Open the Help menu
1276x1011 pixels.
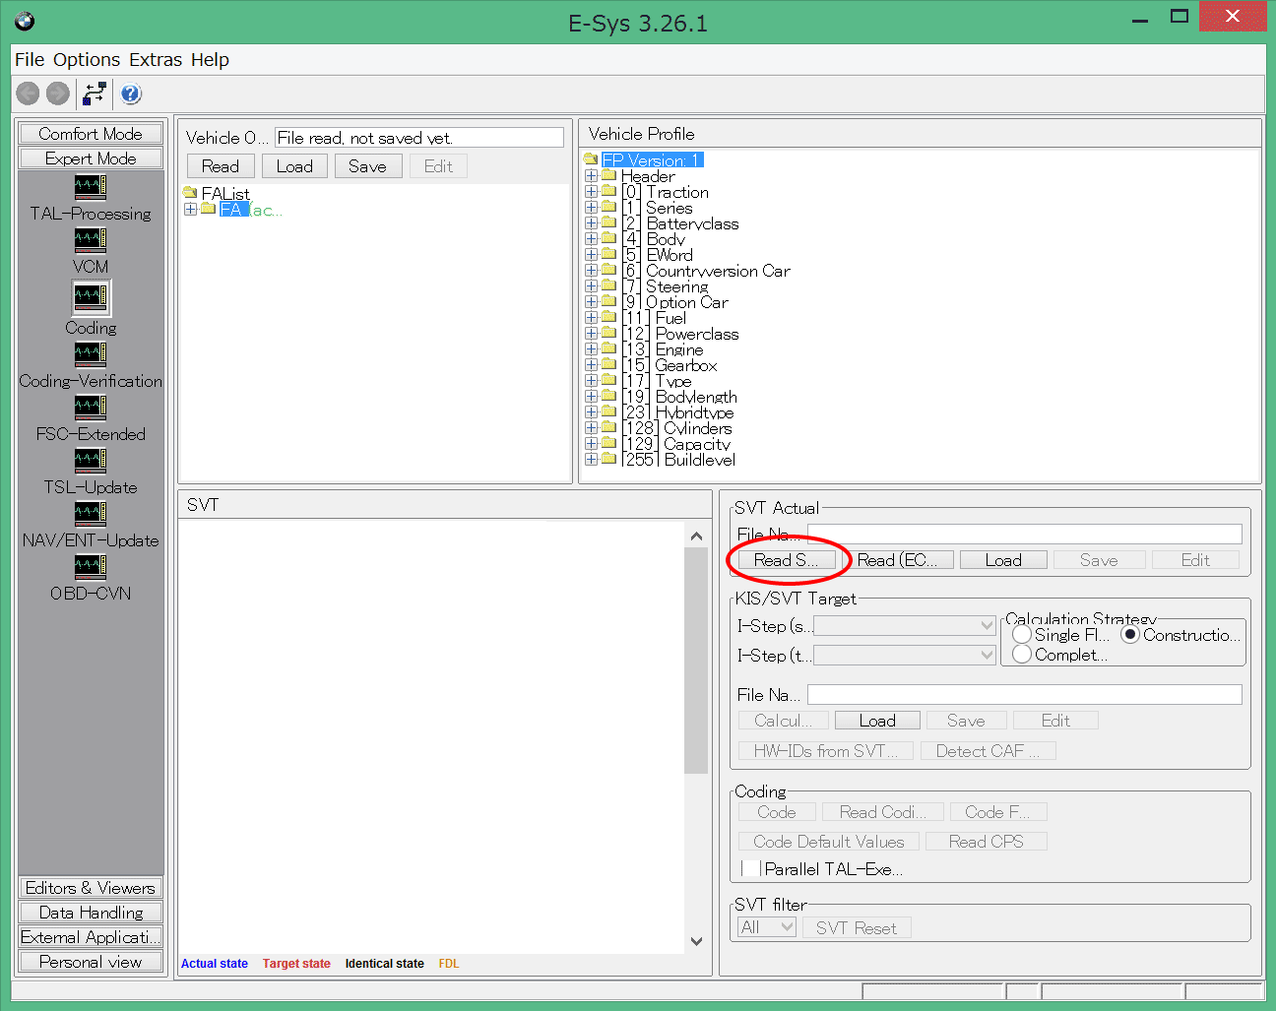click(210, 59)
